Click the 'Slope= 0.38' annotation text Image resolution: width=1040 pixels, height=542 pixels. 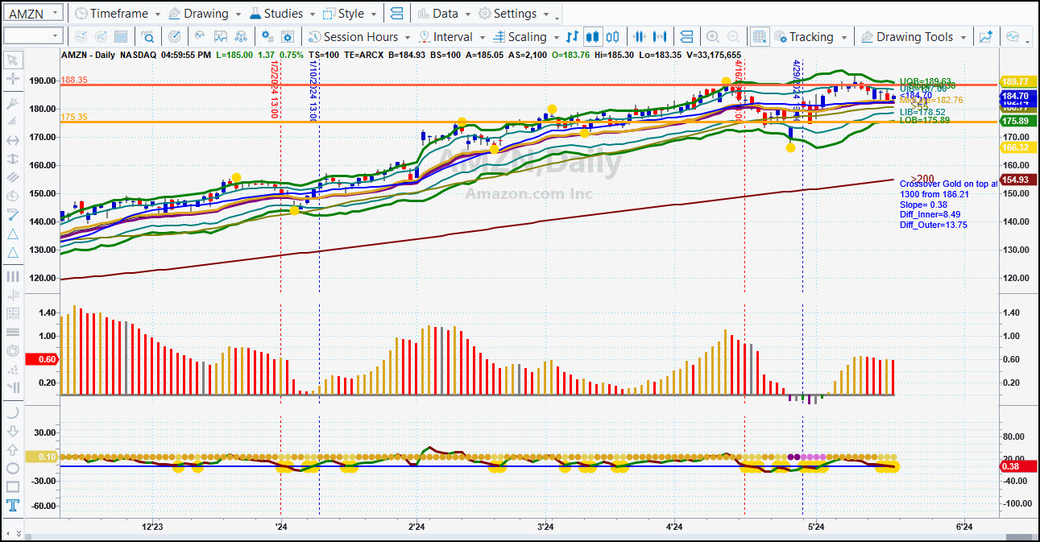(923, 205)
